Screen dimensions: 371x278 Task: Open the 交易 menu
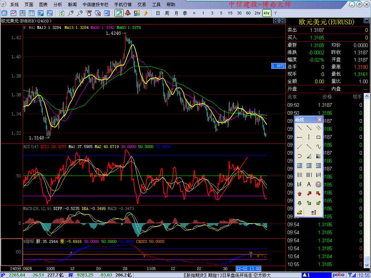(x=142, y=5)
